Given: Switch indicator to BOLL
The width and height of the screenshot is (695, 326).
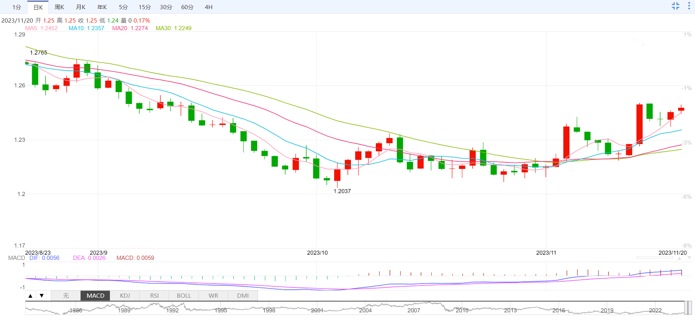Looking at the screenshot, I should (x=184, y=295).
